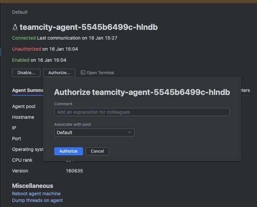This screenshot has width=257, height=207.
Task: Open the partially hidden Parameters tab
Action: [x=245, y=90]
